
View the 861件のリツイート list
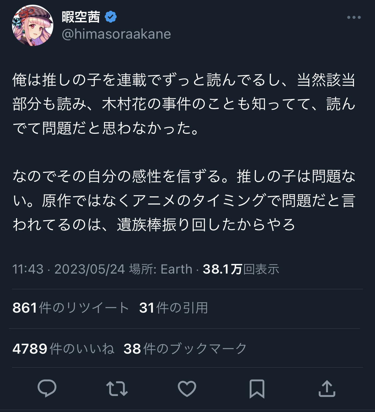point(71,308)
